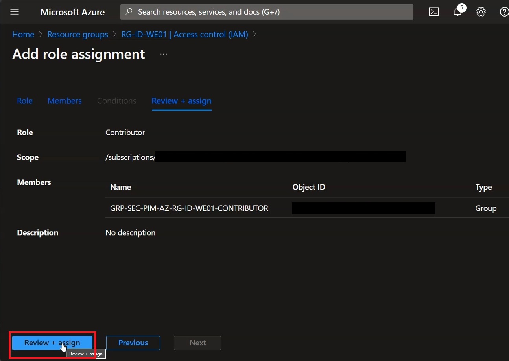Screen dimensions: 509x361
Task: Go to the Home breadcrumb
Action: coord(23,35)
